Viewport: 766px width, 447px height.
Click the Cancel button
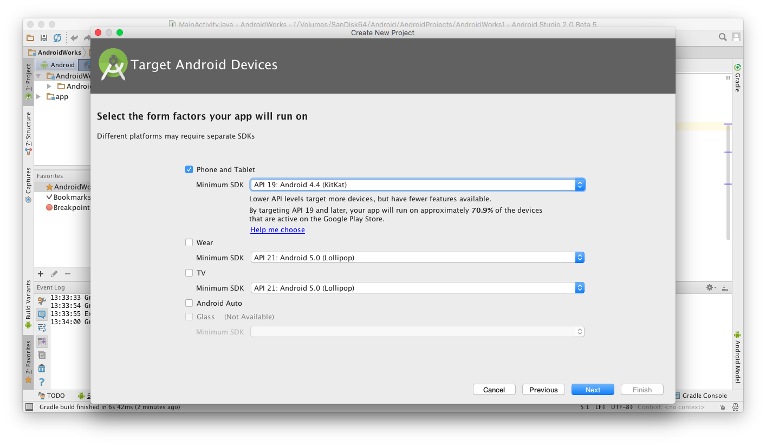pos(494,390)
